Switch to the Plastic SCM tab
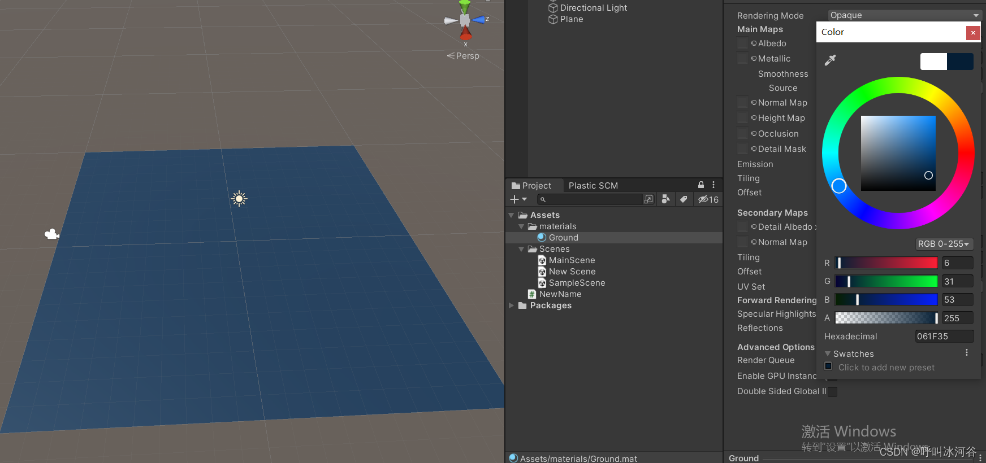Screen dimensions: 986x463 tap(593, 186)
